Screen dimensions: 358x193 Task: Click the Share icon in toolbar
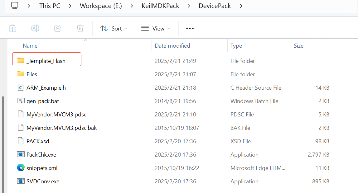pos(58,28)
